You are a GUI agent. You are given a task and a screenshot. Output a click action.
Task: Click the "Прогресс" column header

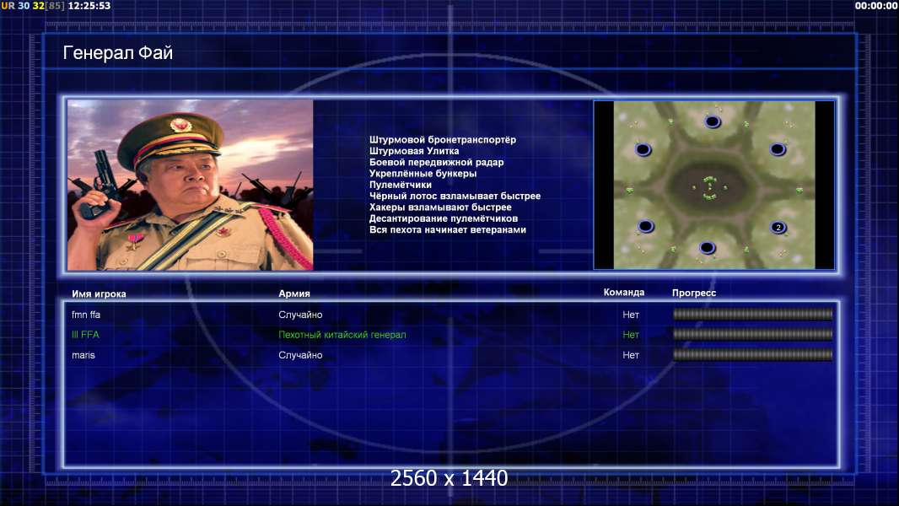coord(694,293)
